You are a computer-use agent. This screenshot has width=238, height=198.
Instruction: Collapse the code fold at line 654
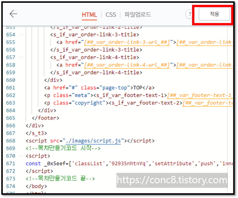[x=21, y=35]
